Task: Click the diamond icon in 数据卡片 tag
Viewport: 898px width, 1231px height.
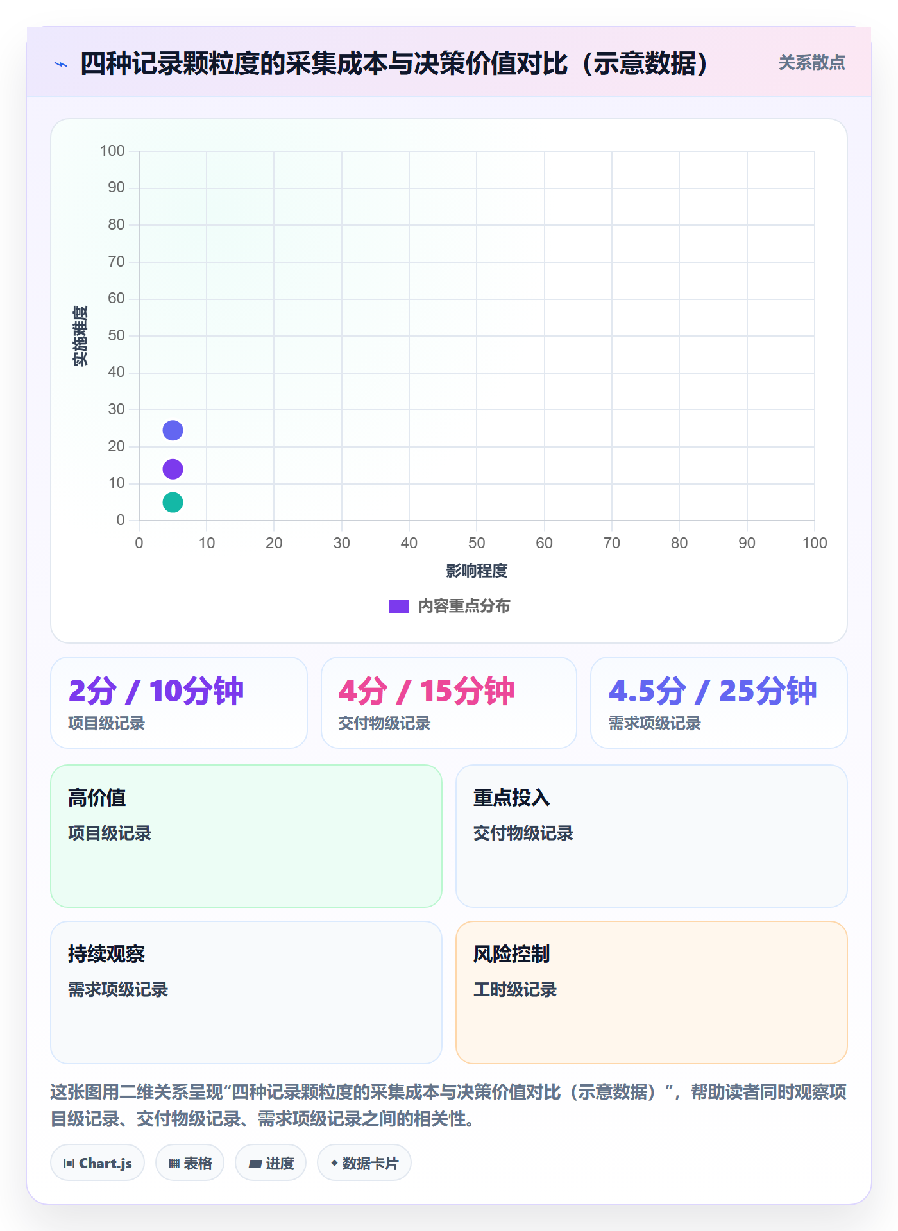Action: pyautogui.click(x=334, y=1163)
